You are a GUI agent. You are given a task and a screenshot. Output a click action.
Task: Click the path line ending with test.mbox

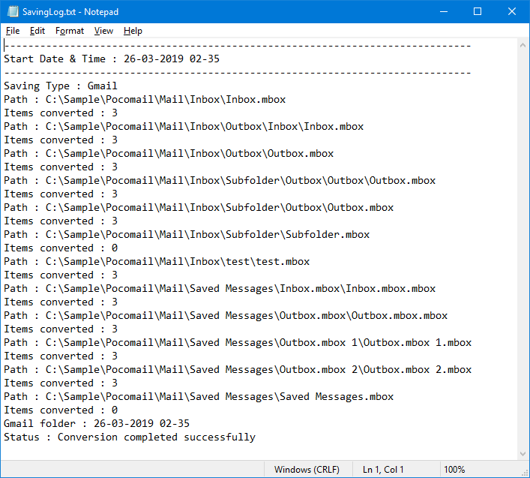point(156,262)
